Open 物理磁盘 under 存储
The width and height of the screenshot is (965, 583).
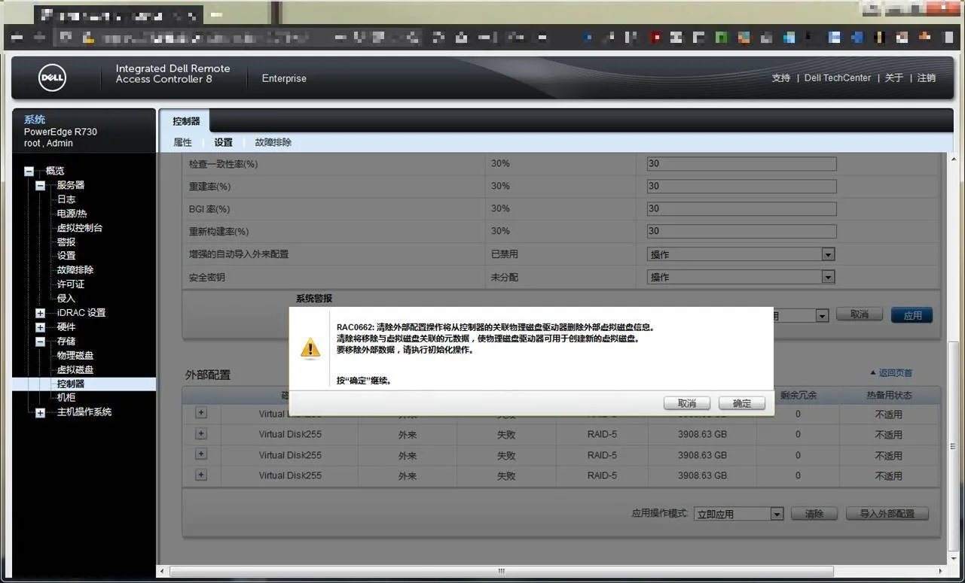pos(75,356)
